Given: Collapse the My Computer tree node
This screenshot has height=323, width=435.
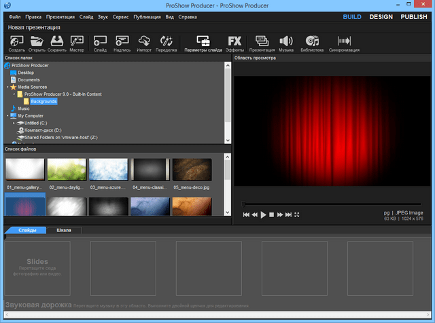Looking at the screenshot, I should point(7,116).
